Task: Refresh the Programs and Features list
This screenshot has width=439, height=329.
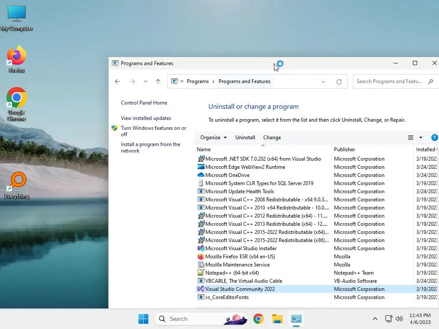Action: tap(339, 82)
